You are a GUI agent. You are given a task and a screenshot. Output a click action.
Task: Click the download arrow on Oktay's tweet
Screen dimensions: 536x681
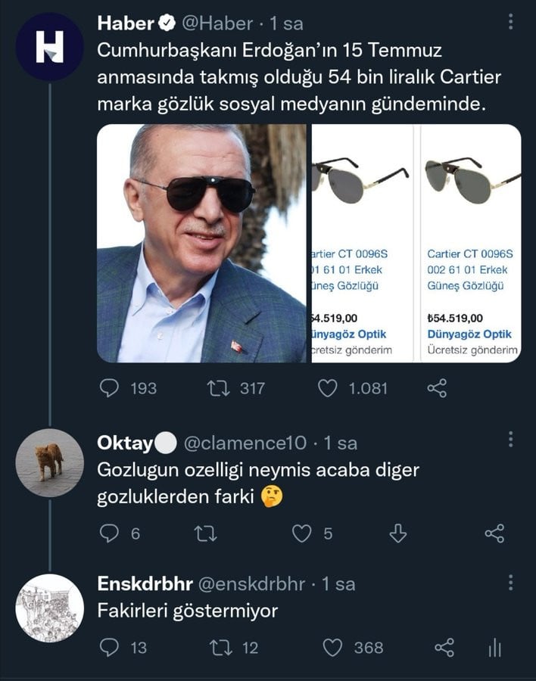[398, 533]
